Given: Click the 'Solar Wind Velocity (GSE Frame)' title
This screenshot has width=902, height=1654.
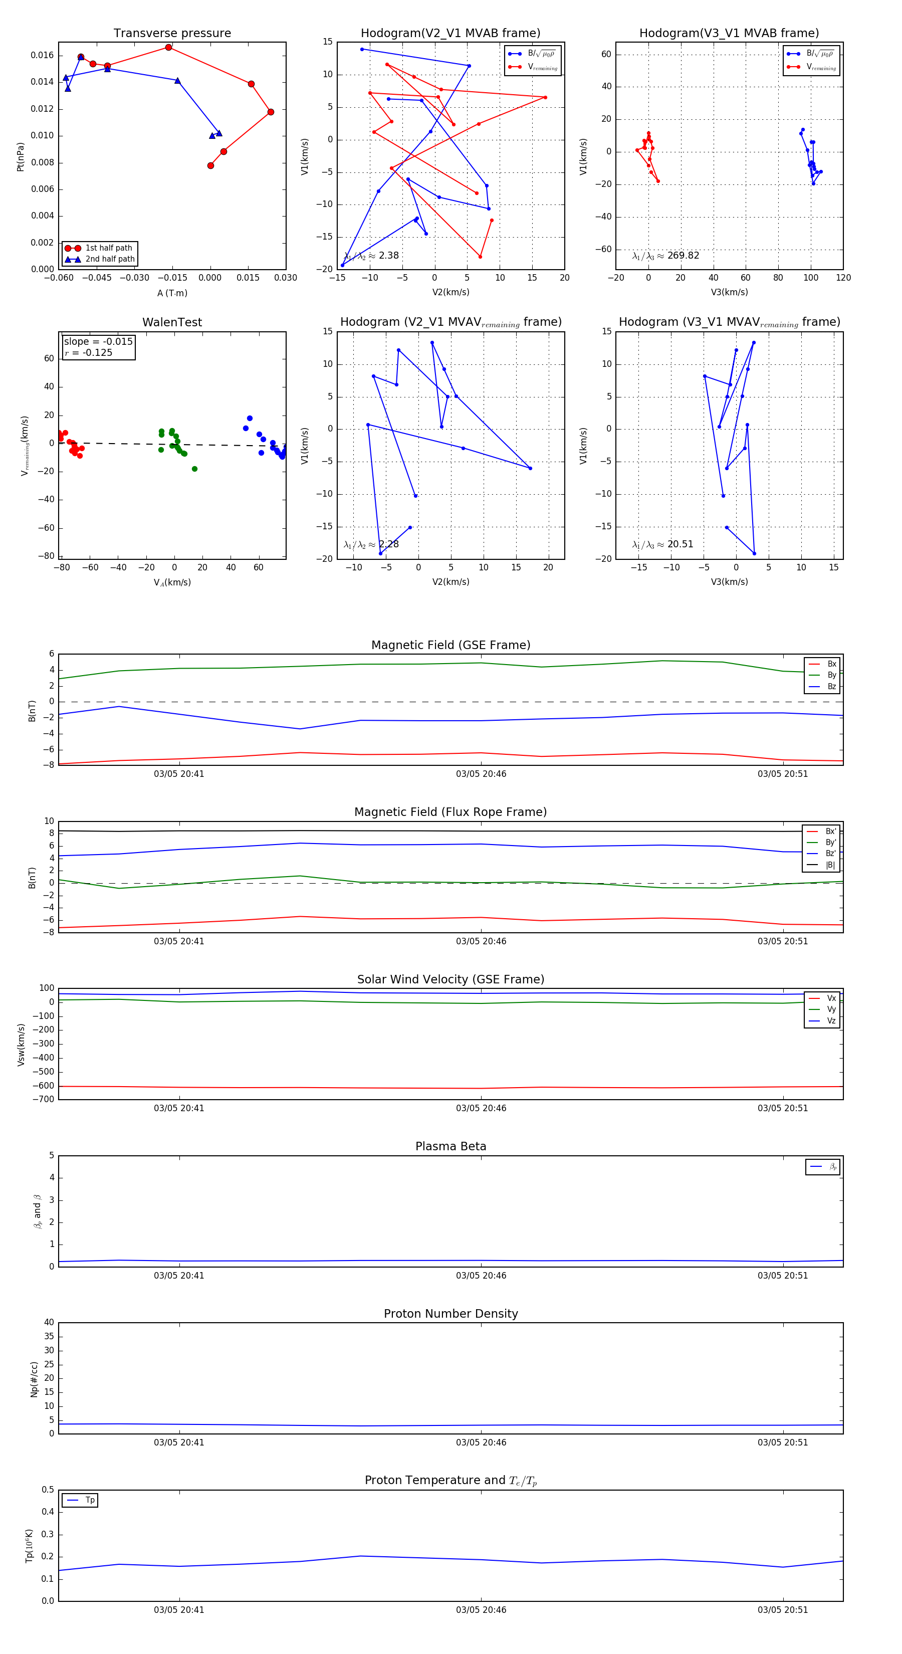Looking at the screenshot, I should tap(450, 979).
